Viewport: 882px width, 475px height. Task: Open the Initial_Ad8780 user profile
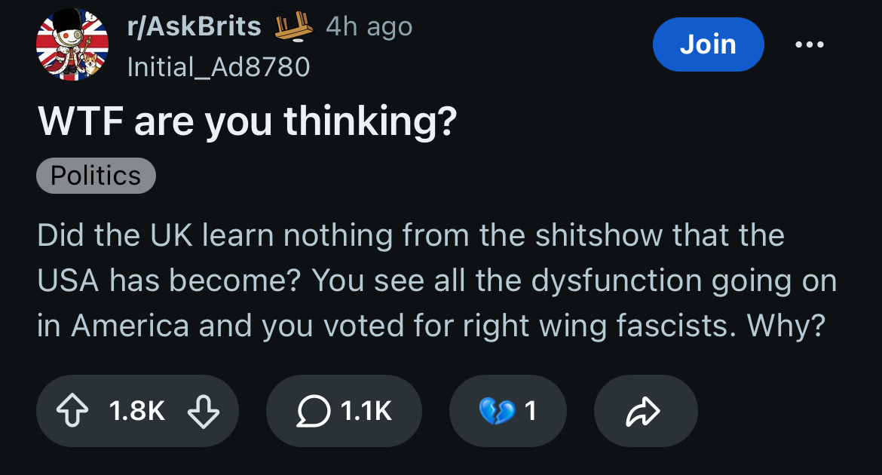coord(219,67)
